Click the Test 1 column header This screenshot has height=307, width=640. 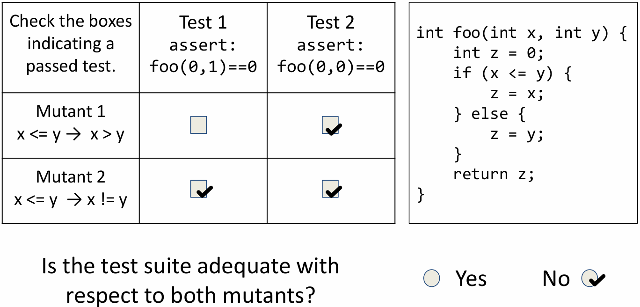(x=203, y=45)
